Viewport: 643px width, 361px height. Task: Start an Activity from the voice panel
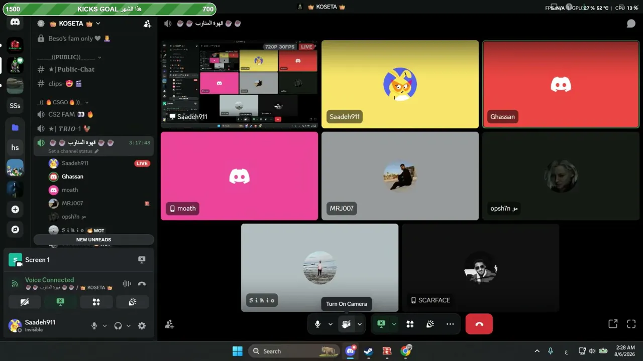coord(96,302)
